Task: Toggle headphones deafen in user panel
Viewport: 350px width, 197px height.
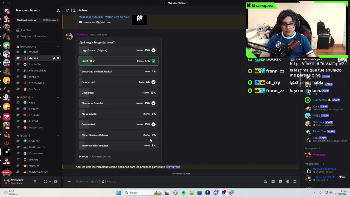Action: click(45, 181)
